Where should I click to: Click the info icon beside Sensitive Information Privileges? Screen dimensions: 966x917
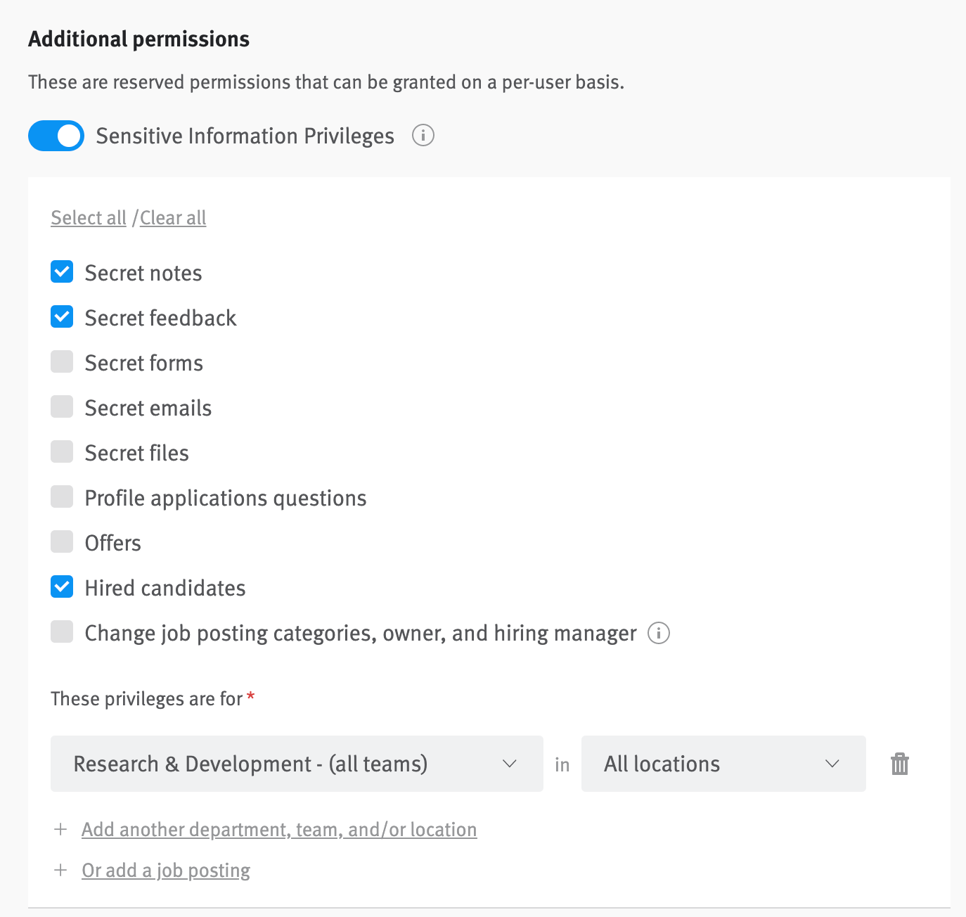pyautogui.click(x=423, y=136)
